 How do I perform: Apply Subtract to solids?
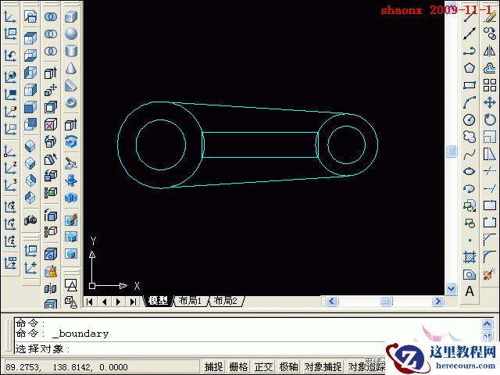click(51, 34)
